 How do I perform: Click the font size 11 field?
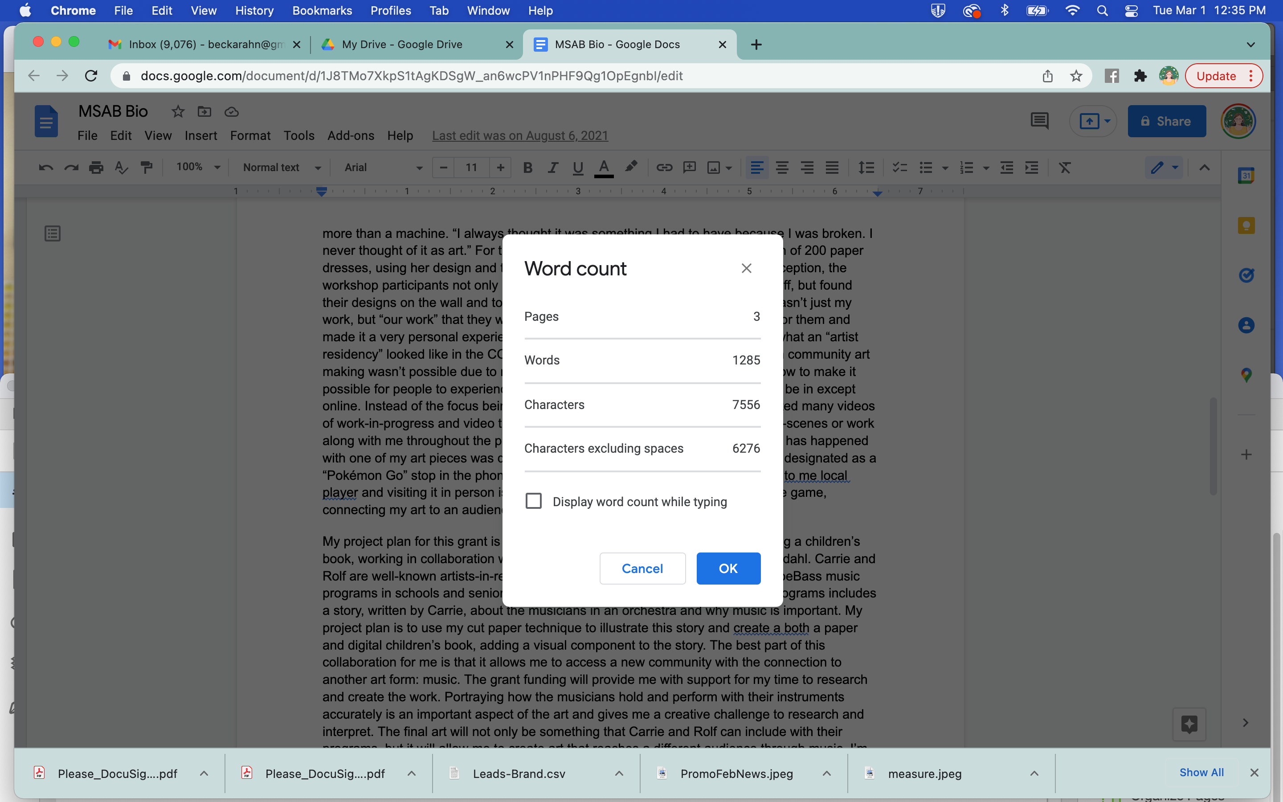[x=471, y=168]
